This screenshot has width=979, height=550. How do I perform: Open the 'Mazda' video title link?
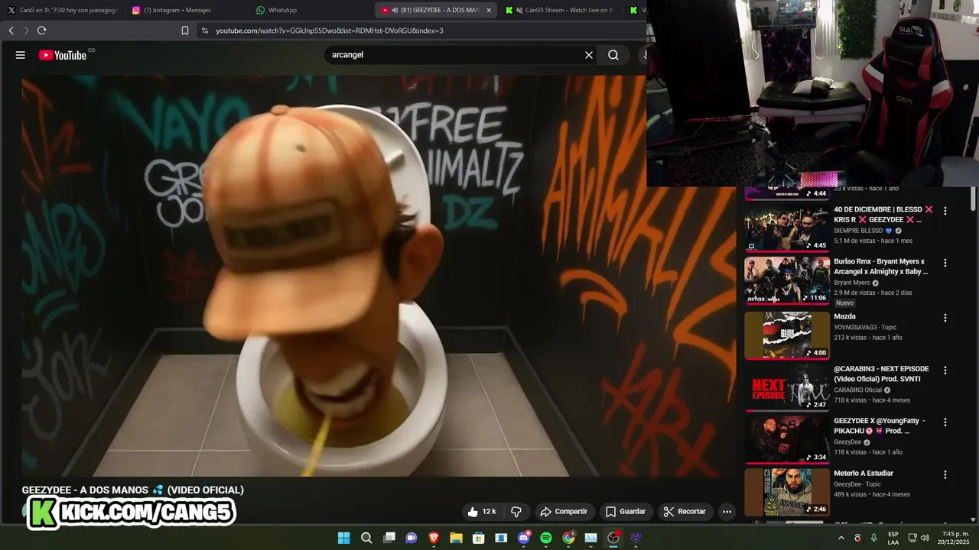[845, 316]
